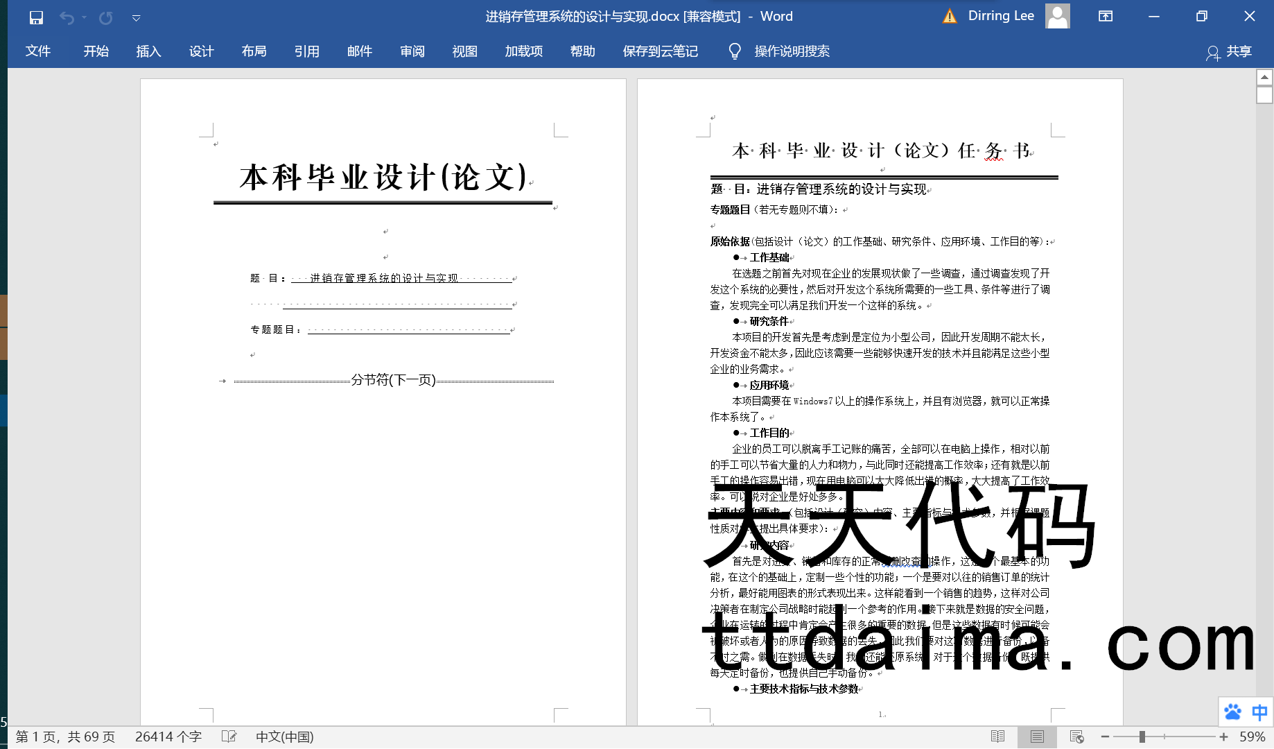Viewport: 1274px width, 749px height.
Task: Open the 插入 (Insert) ribbon tab
Action: (148, 51)
